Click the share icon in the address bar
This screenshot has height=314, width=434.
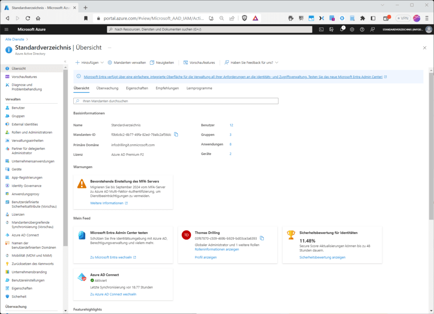tap(232, 18)
